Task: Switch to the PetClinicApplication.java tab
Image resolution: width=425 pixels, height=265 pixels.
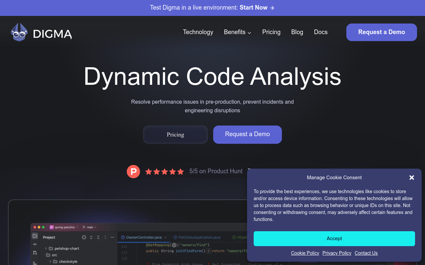Action: click(x=197, y=238)
